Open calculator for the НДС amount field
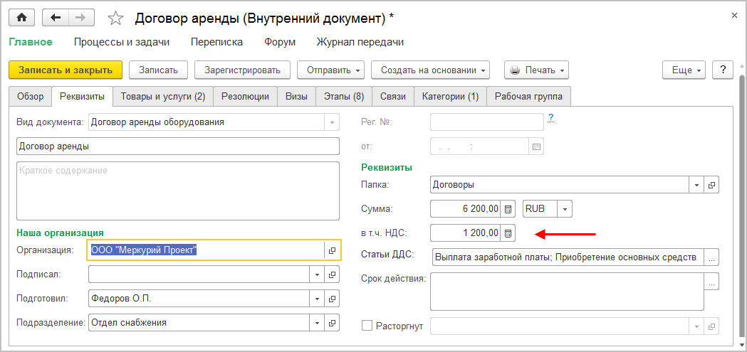Viewport: 747px width, 352px height. tap(508, 233)
